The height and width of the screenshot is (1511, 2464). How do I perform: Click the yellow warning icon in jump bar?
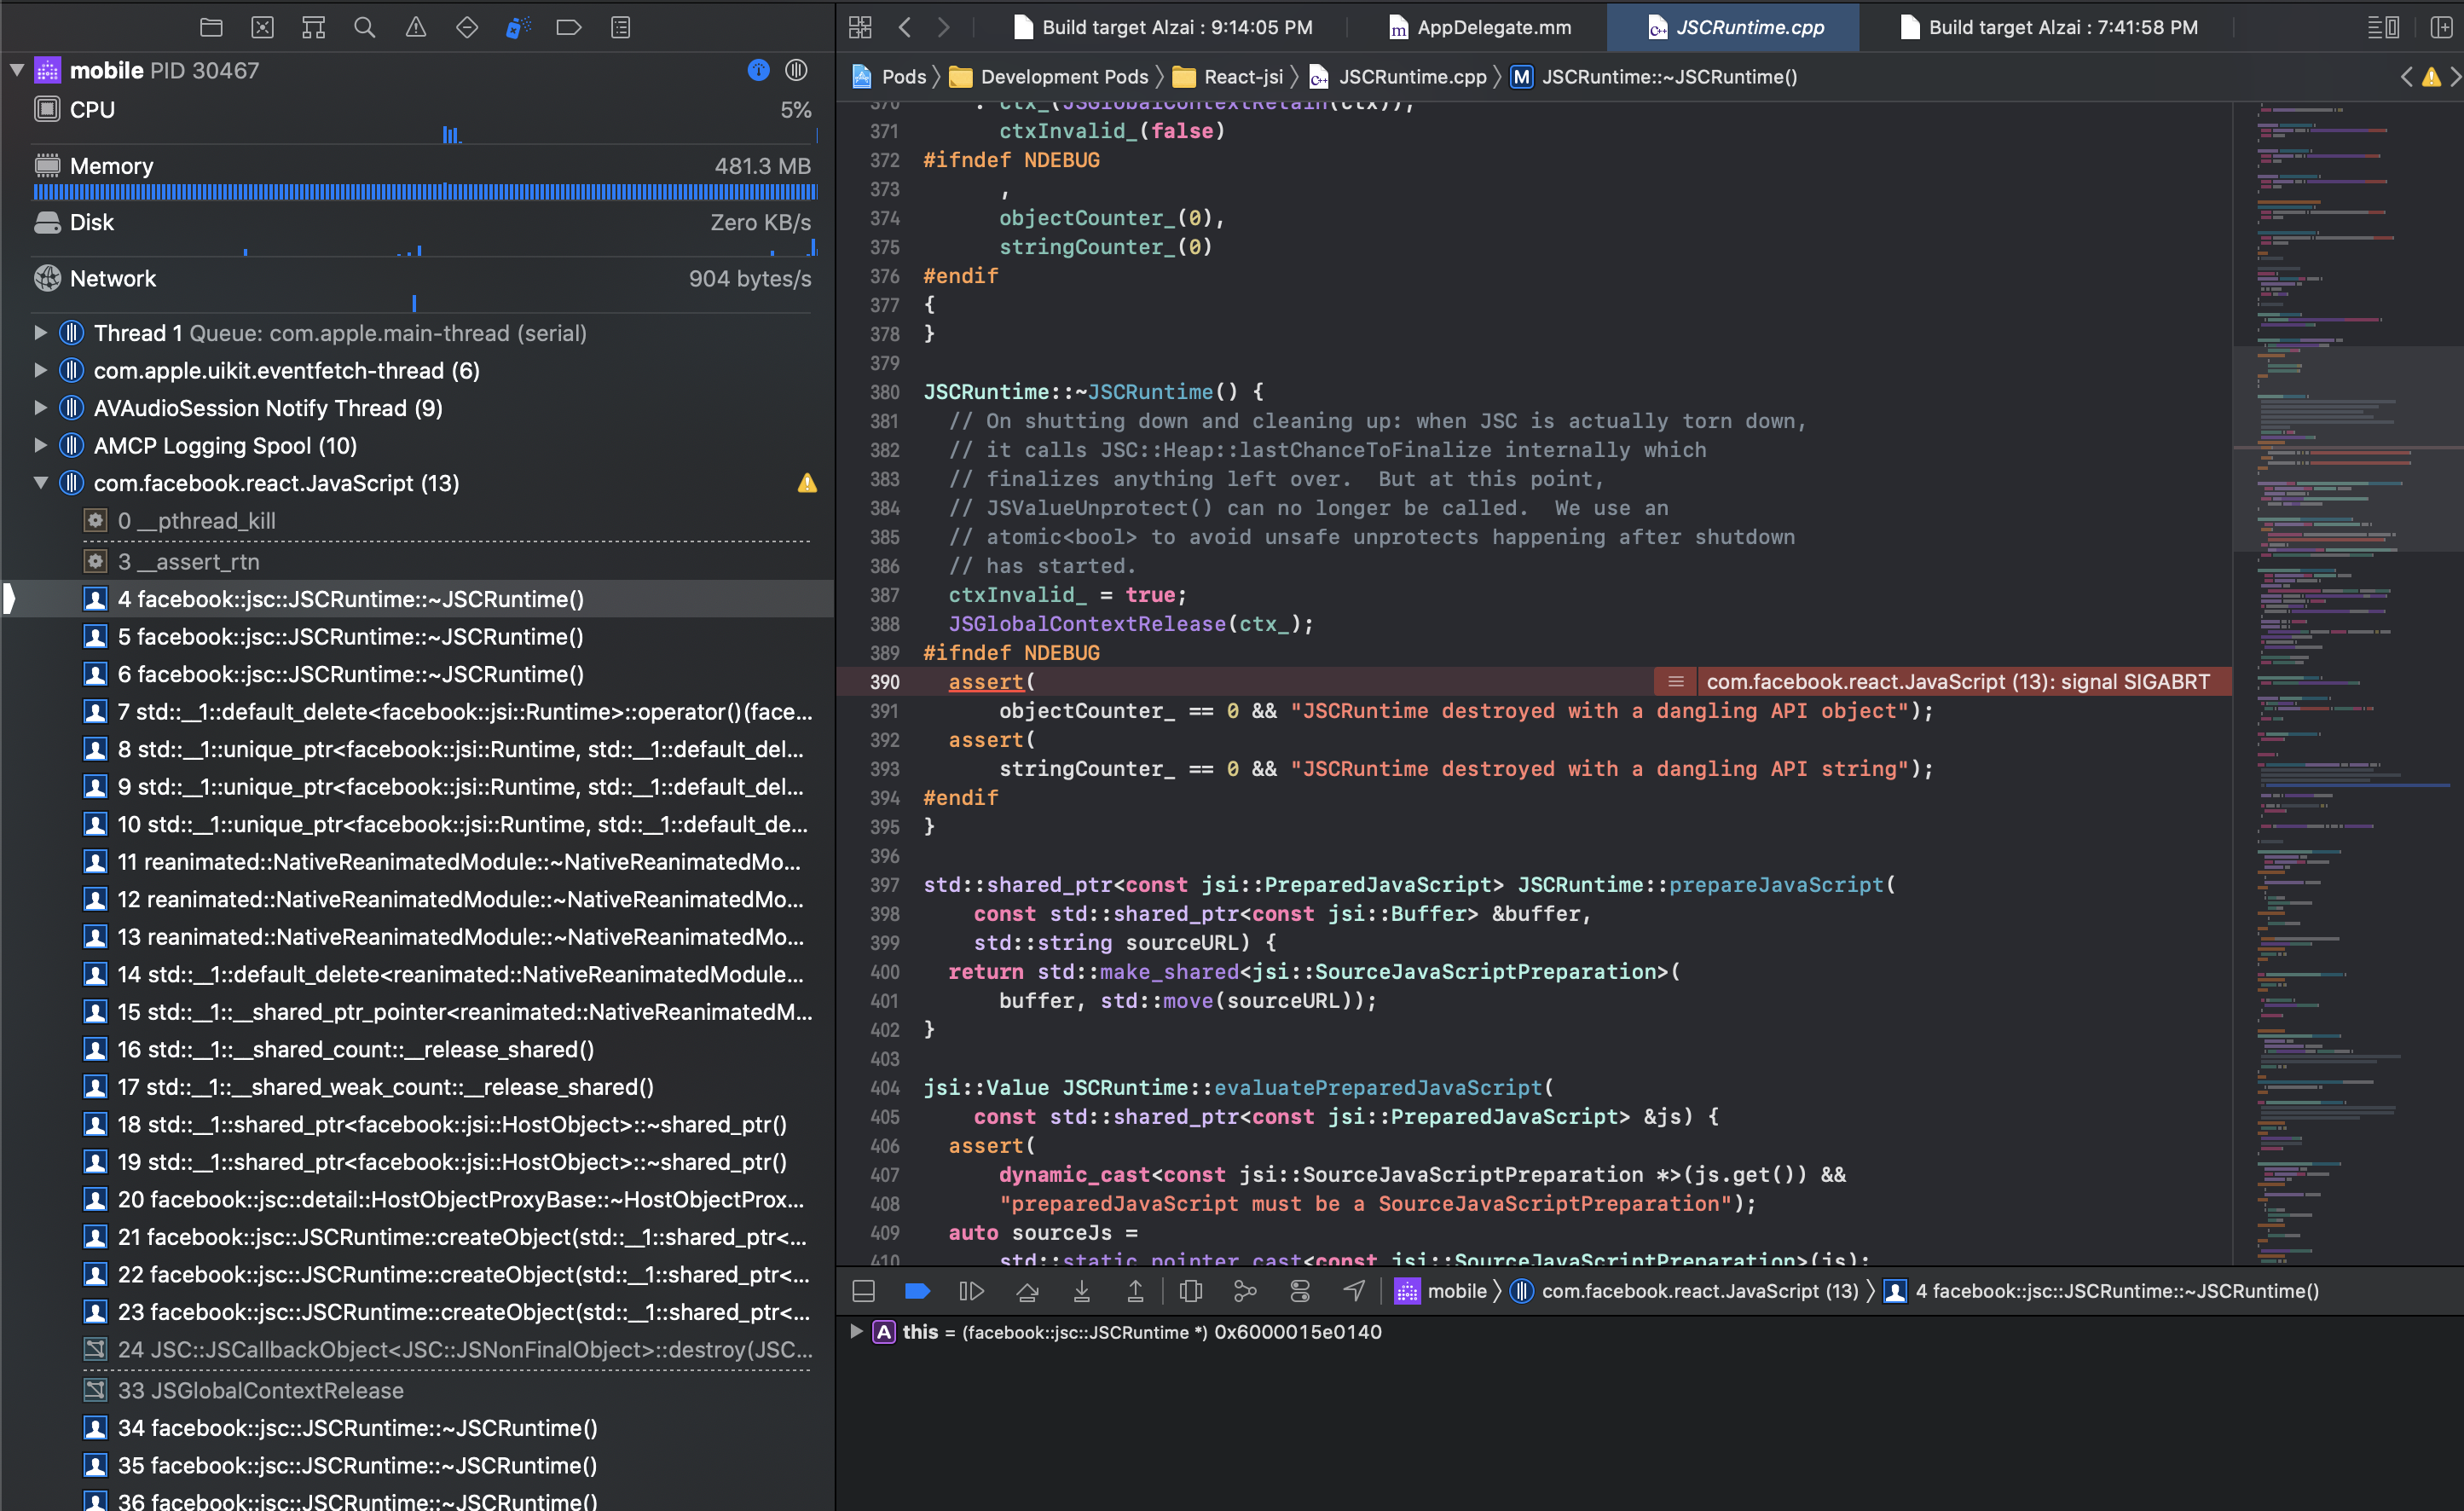click(x=2431, y=77)
